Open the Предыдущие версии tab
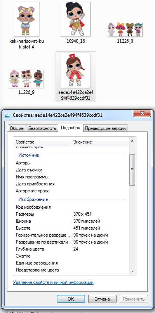The height and width of the screenshot is (313, 155). tap(105, 128)
